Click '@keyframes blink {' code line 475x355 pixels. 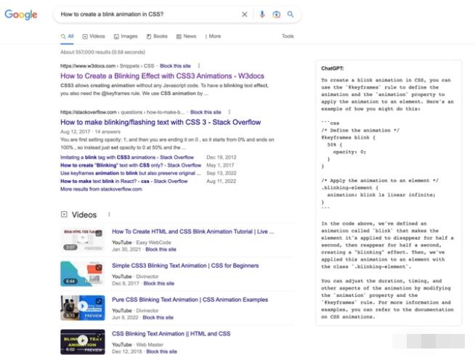tap(349, 137)
